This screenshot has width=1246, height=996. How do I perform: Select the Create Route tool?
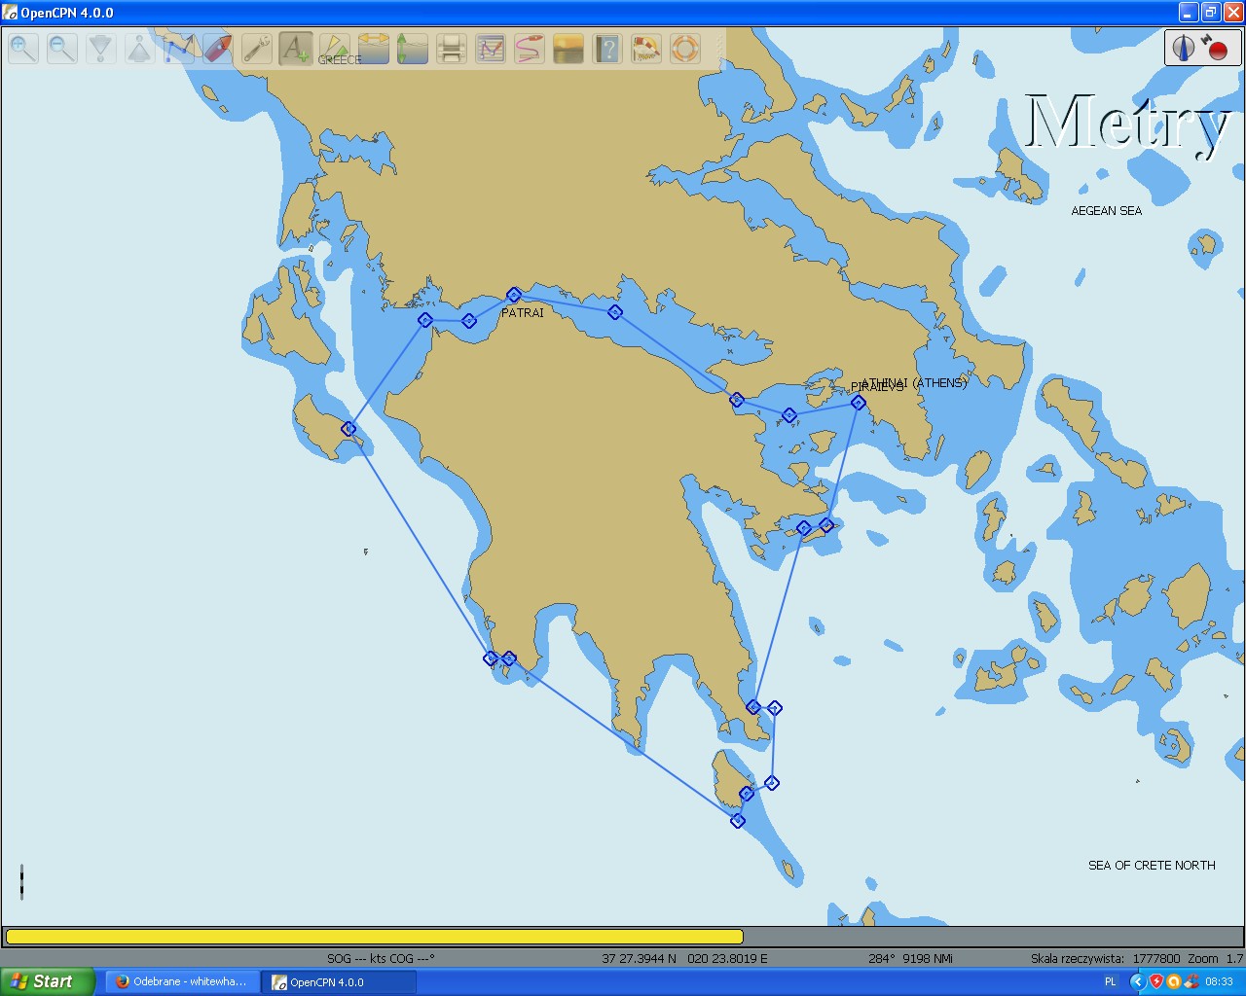pos(179,48)
